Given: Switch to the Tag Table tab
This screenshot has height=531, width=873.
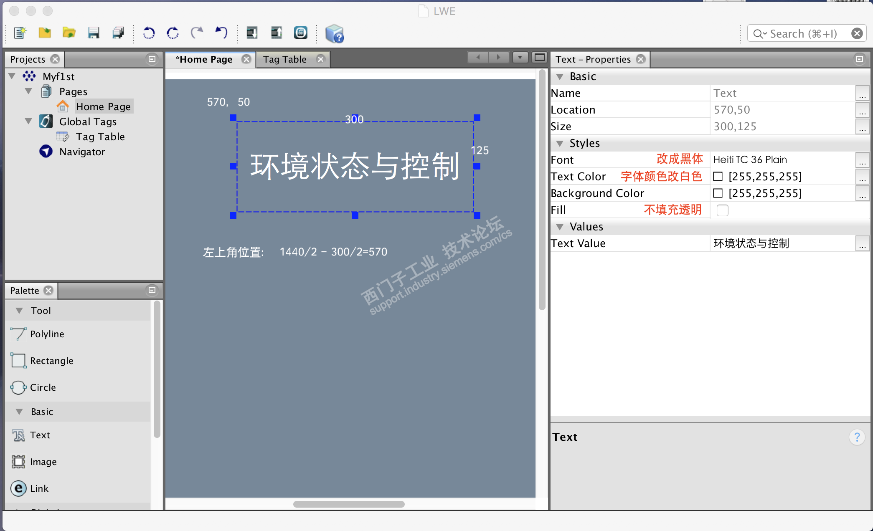Looking at the screenshot, I should [285, 59].
